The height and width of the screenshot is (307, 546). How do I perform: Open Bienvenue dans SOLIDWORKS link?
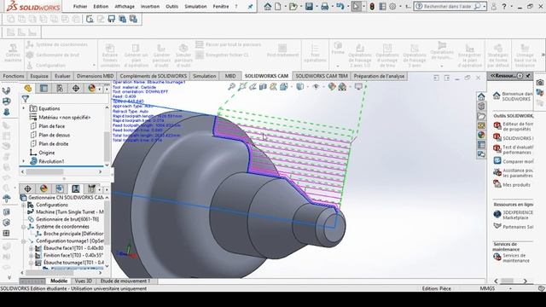click(518, 96)
